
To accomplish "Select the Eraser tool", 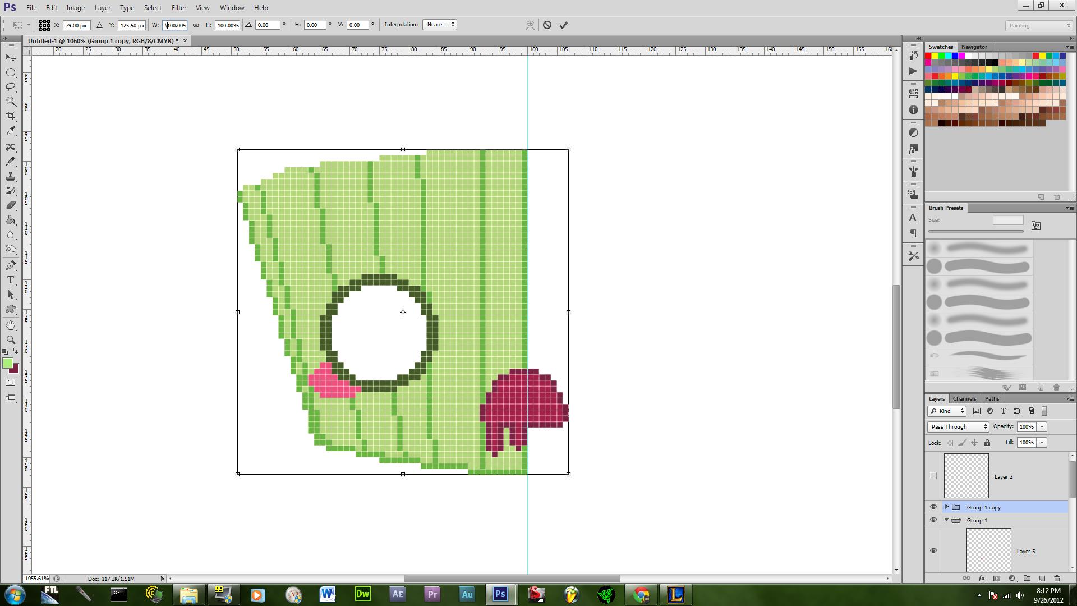I will tap(11, 205).
